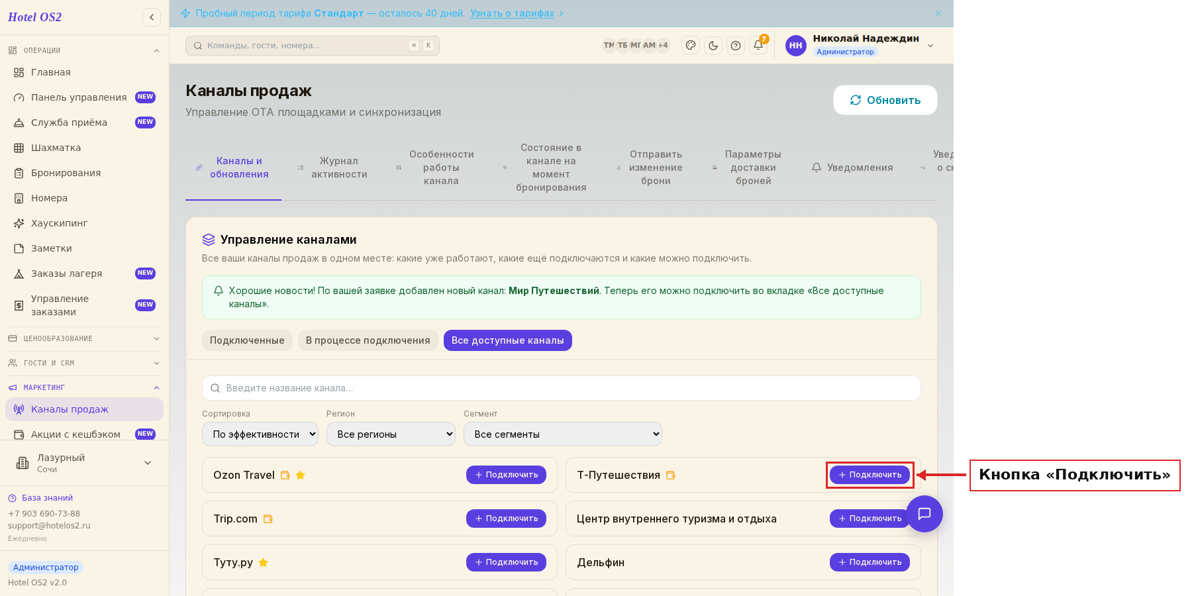
Task: Focus the channel name search field
Action: [562, 388]
